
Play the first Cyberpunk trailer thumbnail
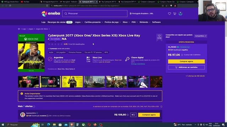click(28, 82)
